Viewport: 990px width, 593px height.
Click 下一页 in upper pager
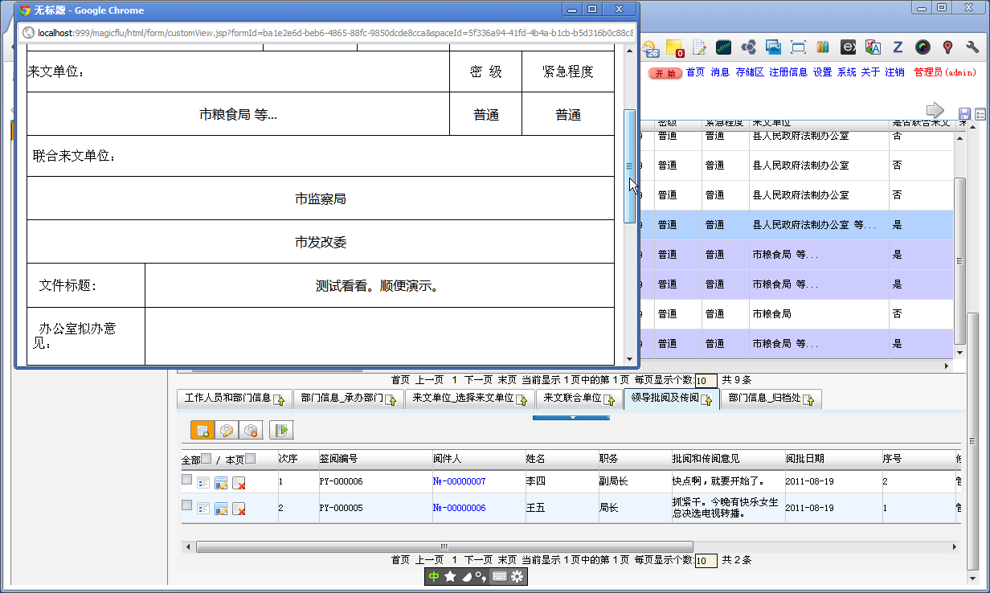coord(478,380)
